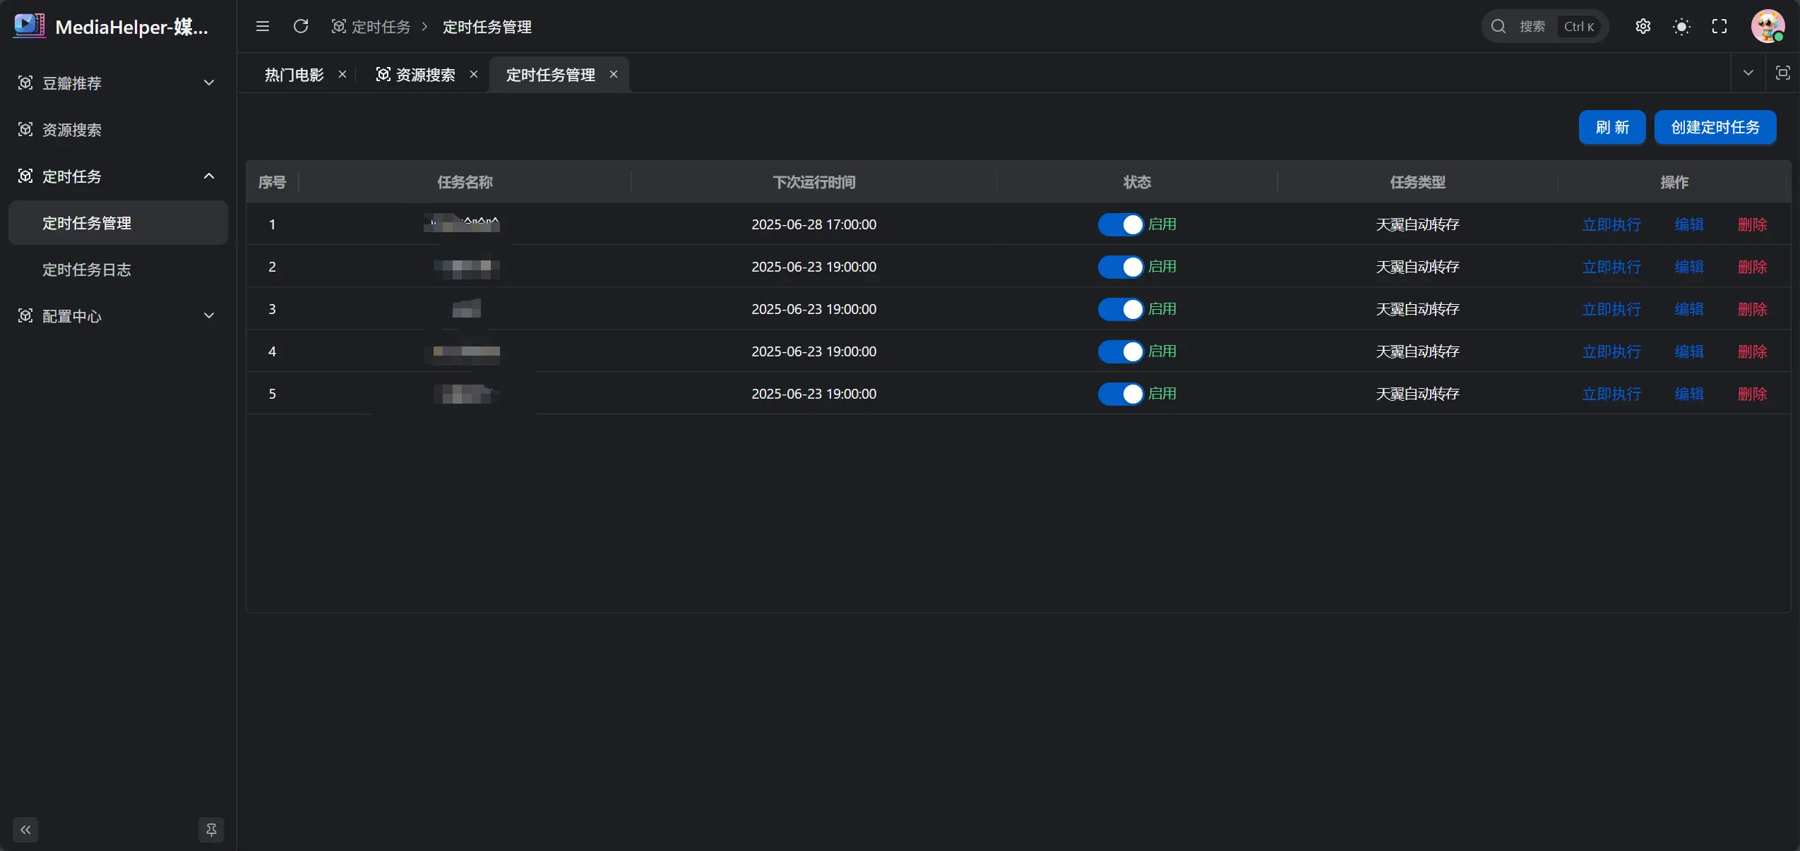Toggle the enable switch for task 5

pos(1120,394)
